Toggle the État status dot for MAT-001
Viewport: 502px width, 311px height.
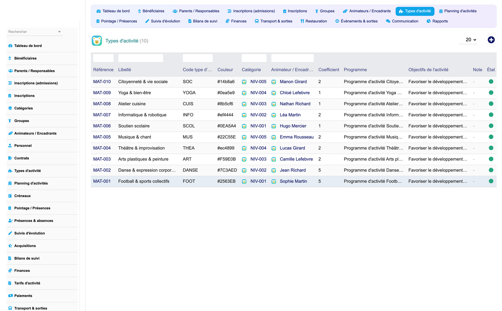point(491,181)
